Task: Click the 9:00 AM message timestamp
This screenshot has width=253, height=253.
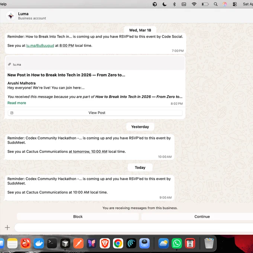Action: click(x=166, y=198)
